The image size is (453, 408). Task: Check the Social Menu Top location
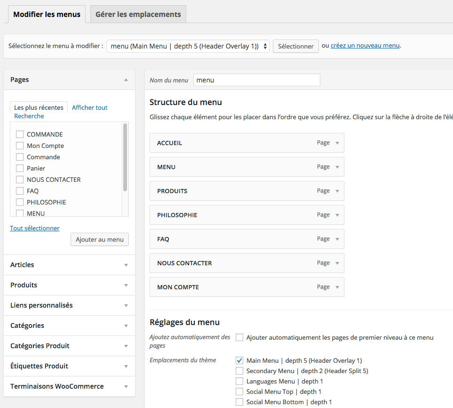coord(239,392)
